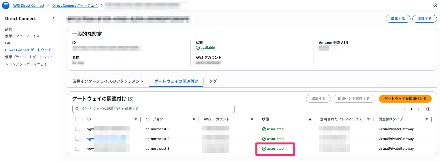This screenshot has height=162, width=440.
Task: Open AWS Direct Connect breadcrumb link
Action: click(x=28, y=6)
